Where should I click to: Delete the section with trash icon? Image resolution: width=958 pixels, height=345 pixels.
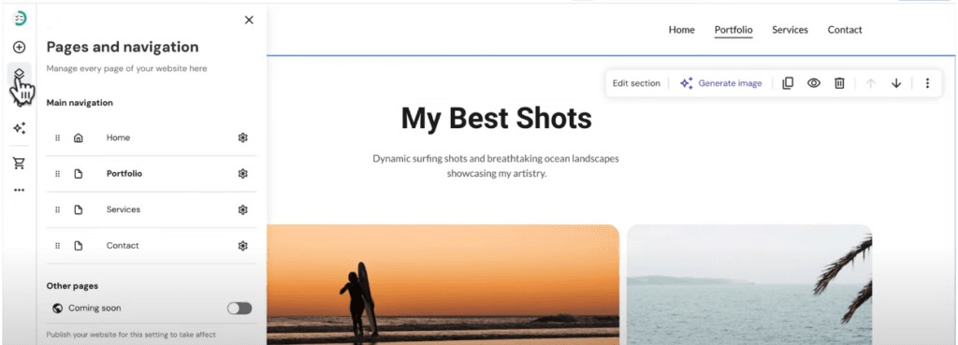(x=839, y=83)
